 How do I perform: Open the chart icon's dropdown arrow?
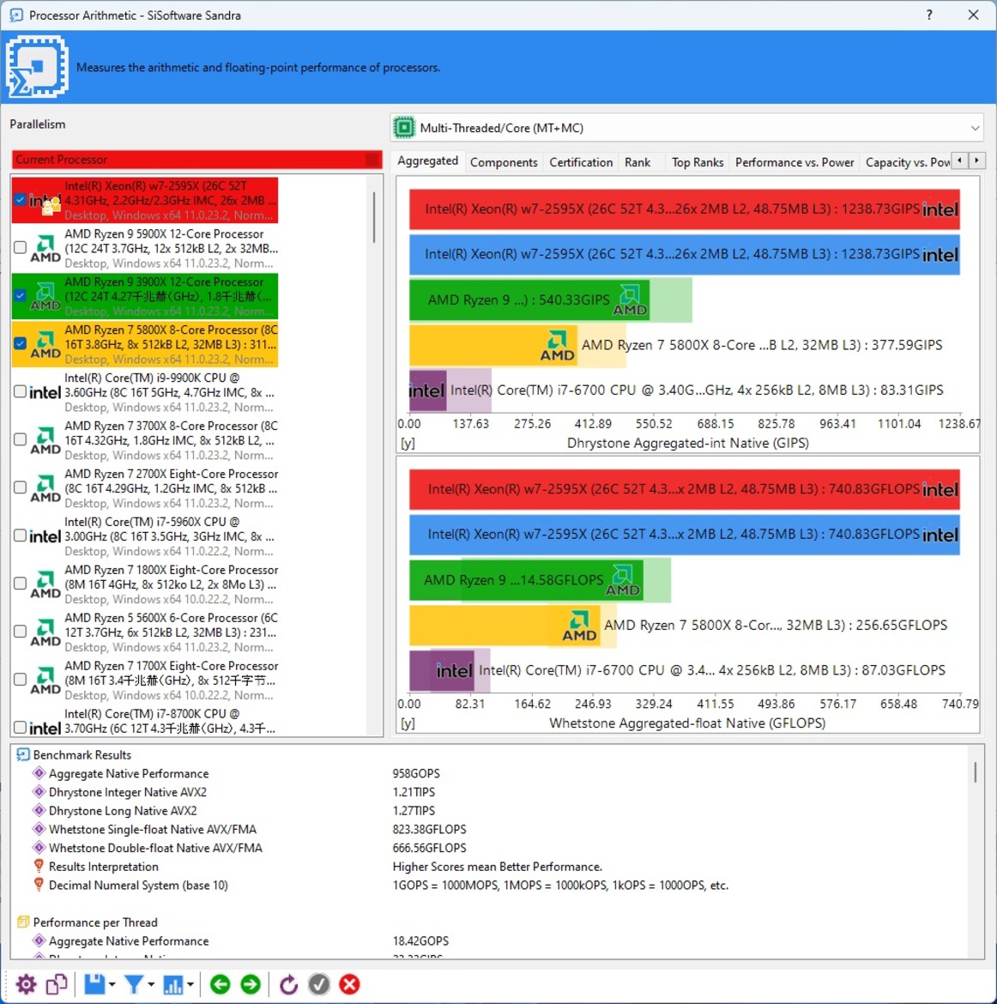190,985
